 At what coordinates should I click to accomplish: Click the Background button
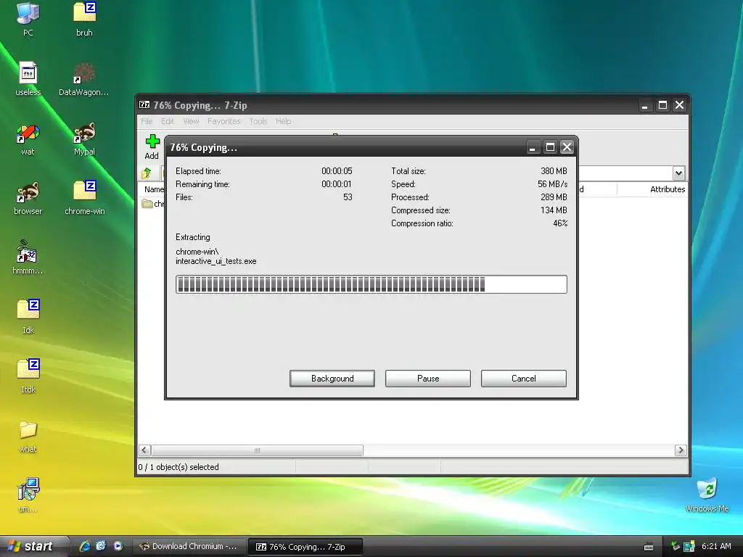(332, 379)
